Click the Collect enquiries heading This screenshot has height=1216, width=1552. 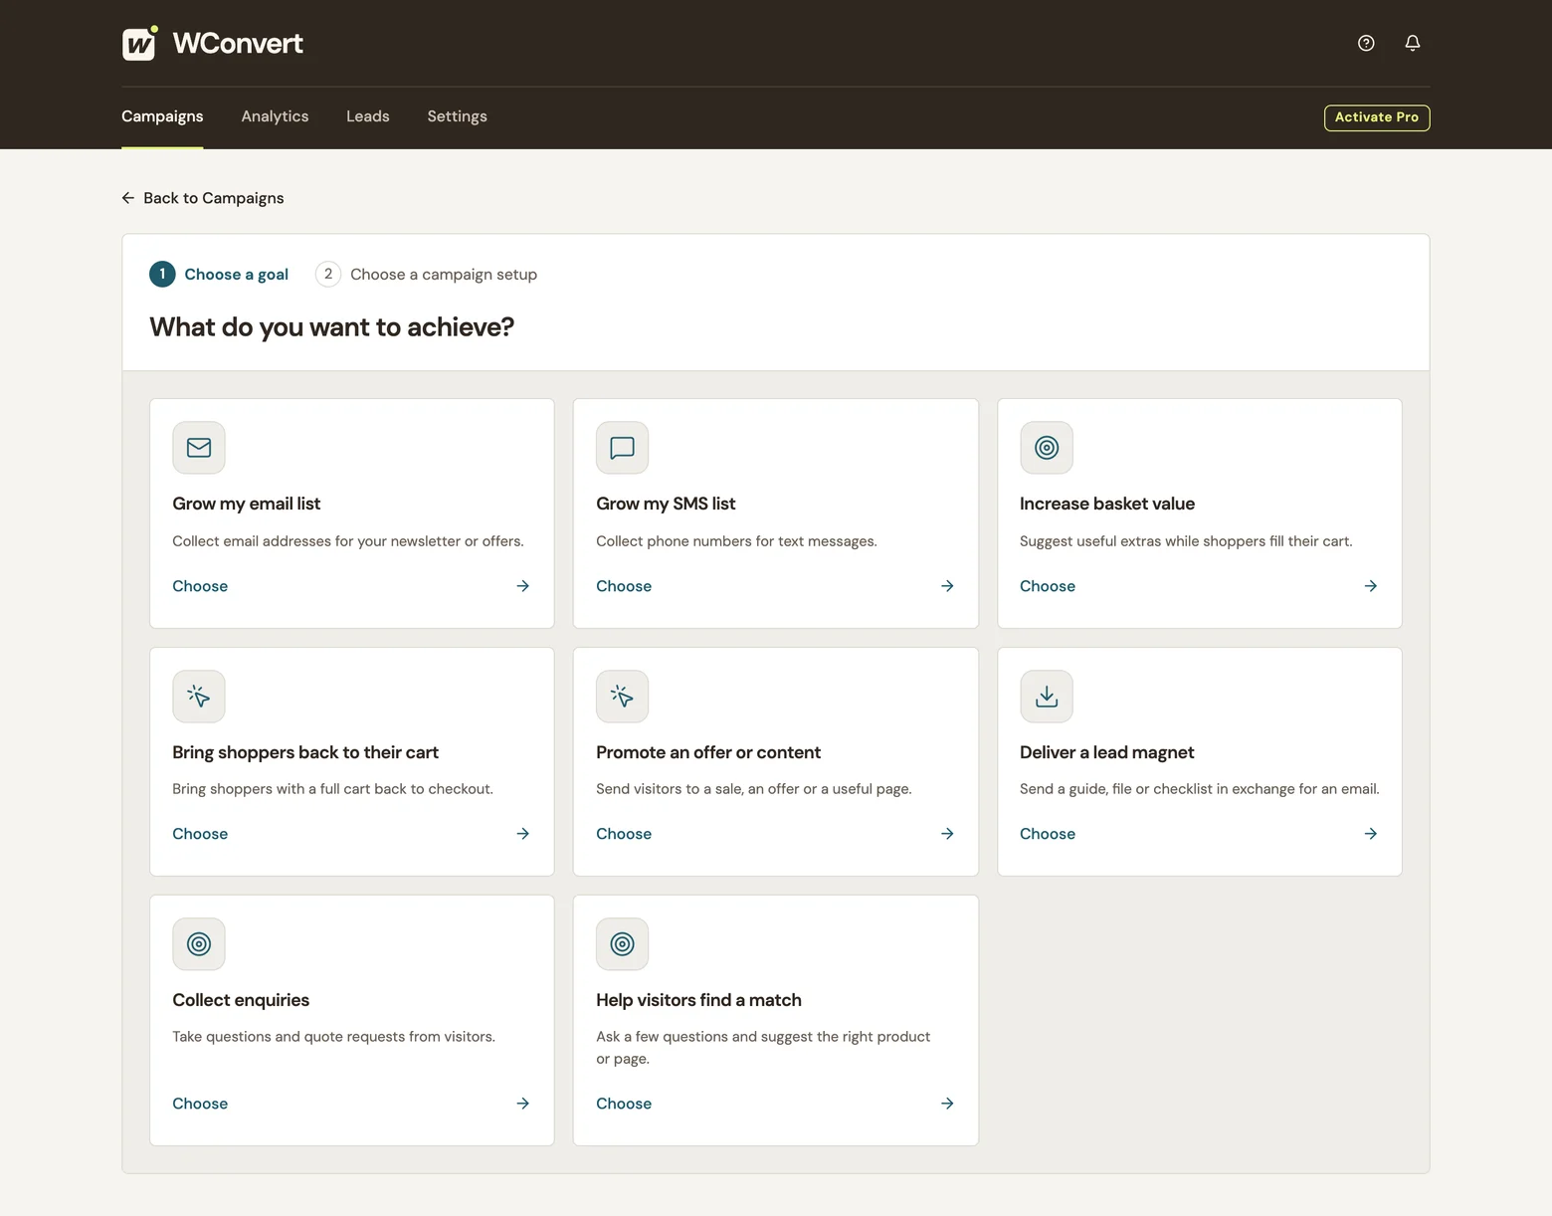coord(241,1000)
